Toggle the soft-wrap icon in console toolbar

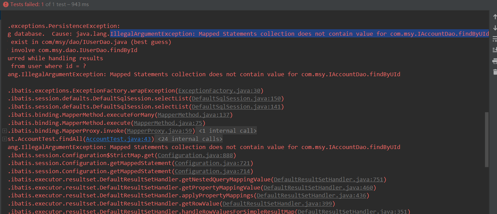click(x=495, y=39)
